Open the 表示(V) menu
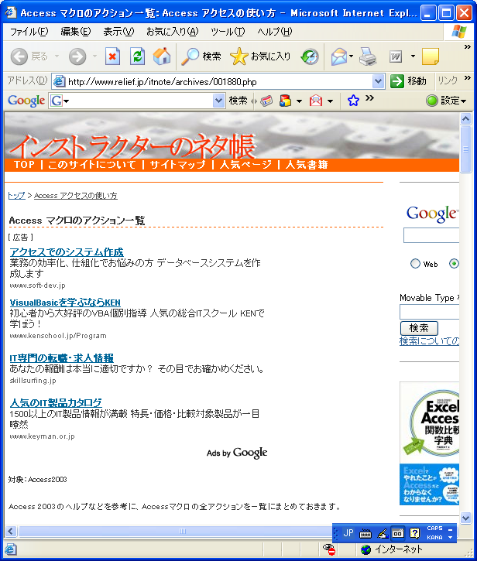 118,32
